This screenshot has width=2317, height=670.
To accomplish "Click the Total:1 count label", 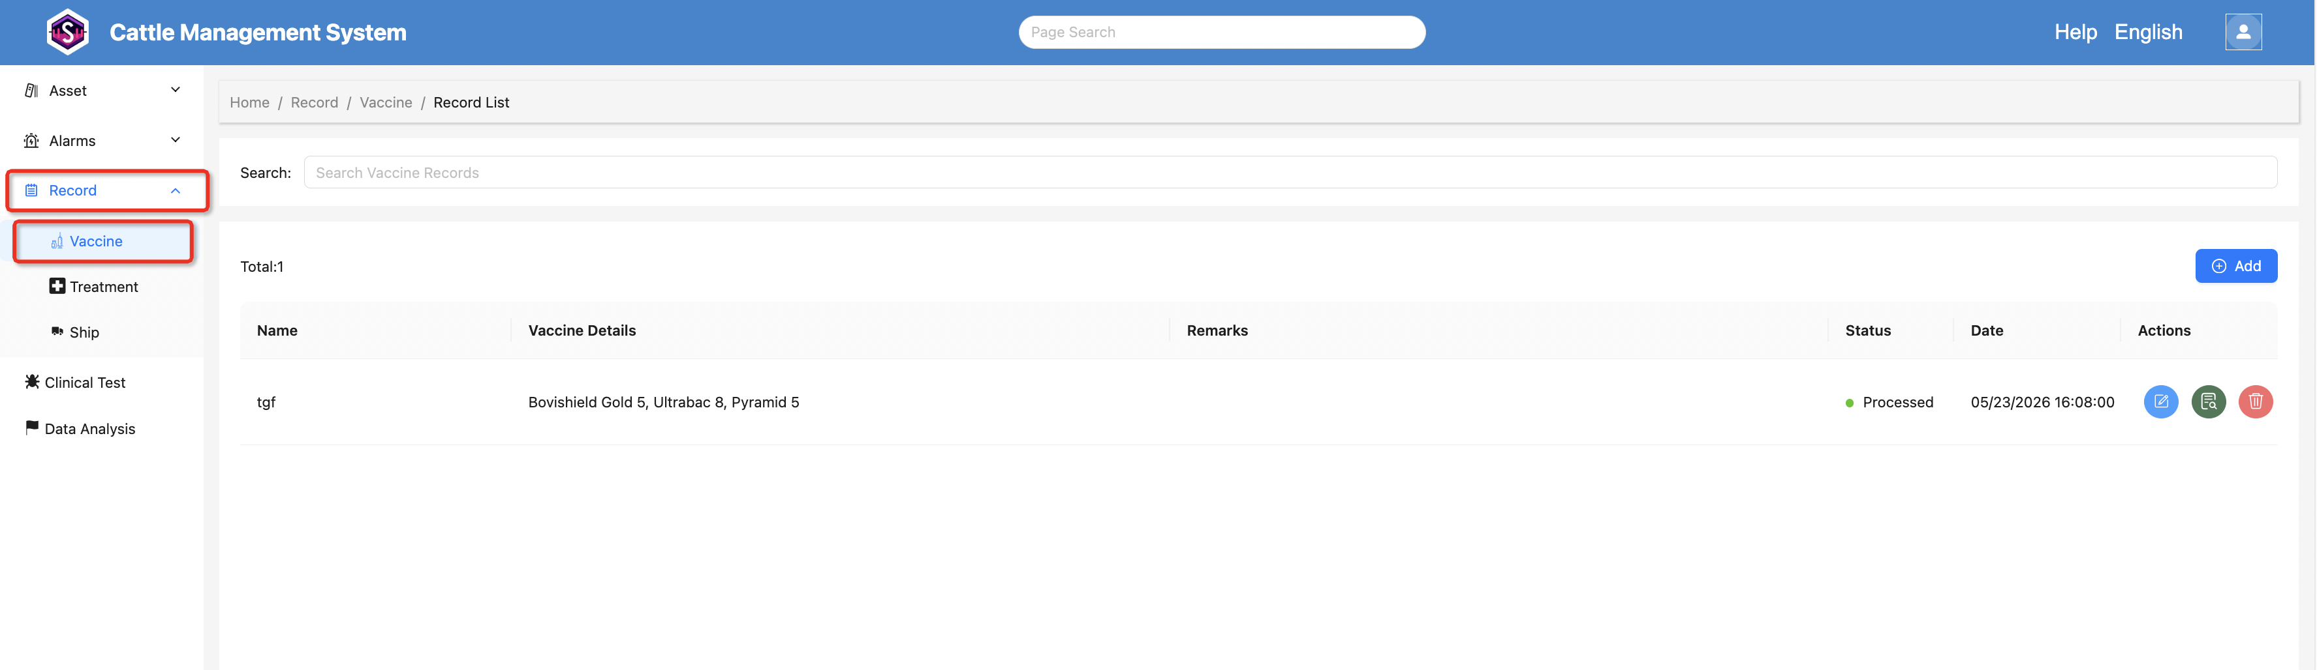I will [x=262, y=267].
